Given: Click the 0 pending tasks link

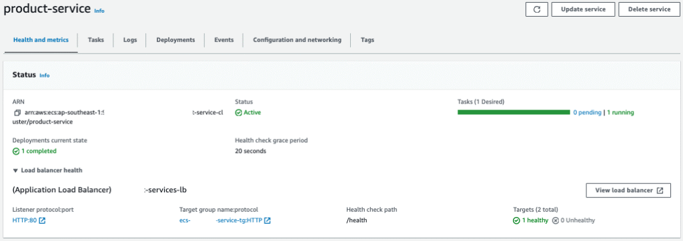Looking at the screenshot, I should coord(587,112).
